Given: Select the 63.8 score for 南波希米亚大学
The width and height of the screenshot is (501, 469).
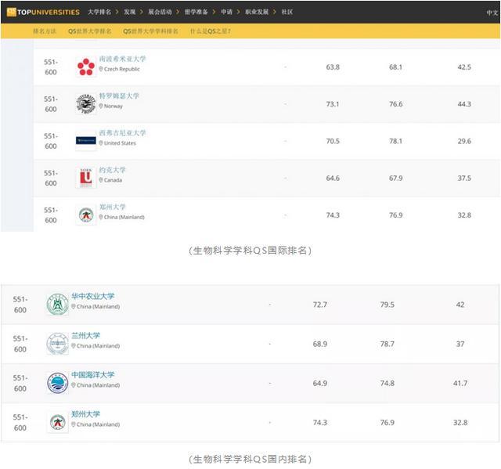Looking at the screenshot, I should point(333,67).
